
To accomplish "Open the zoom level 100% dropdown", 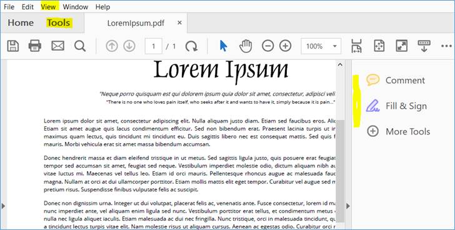I will coord(321,46).
